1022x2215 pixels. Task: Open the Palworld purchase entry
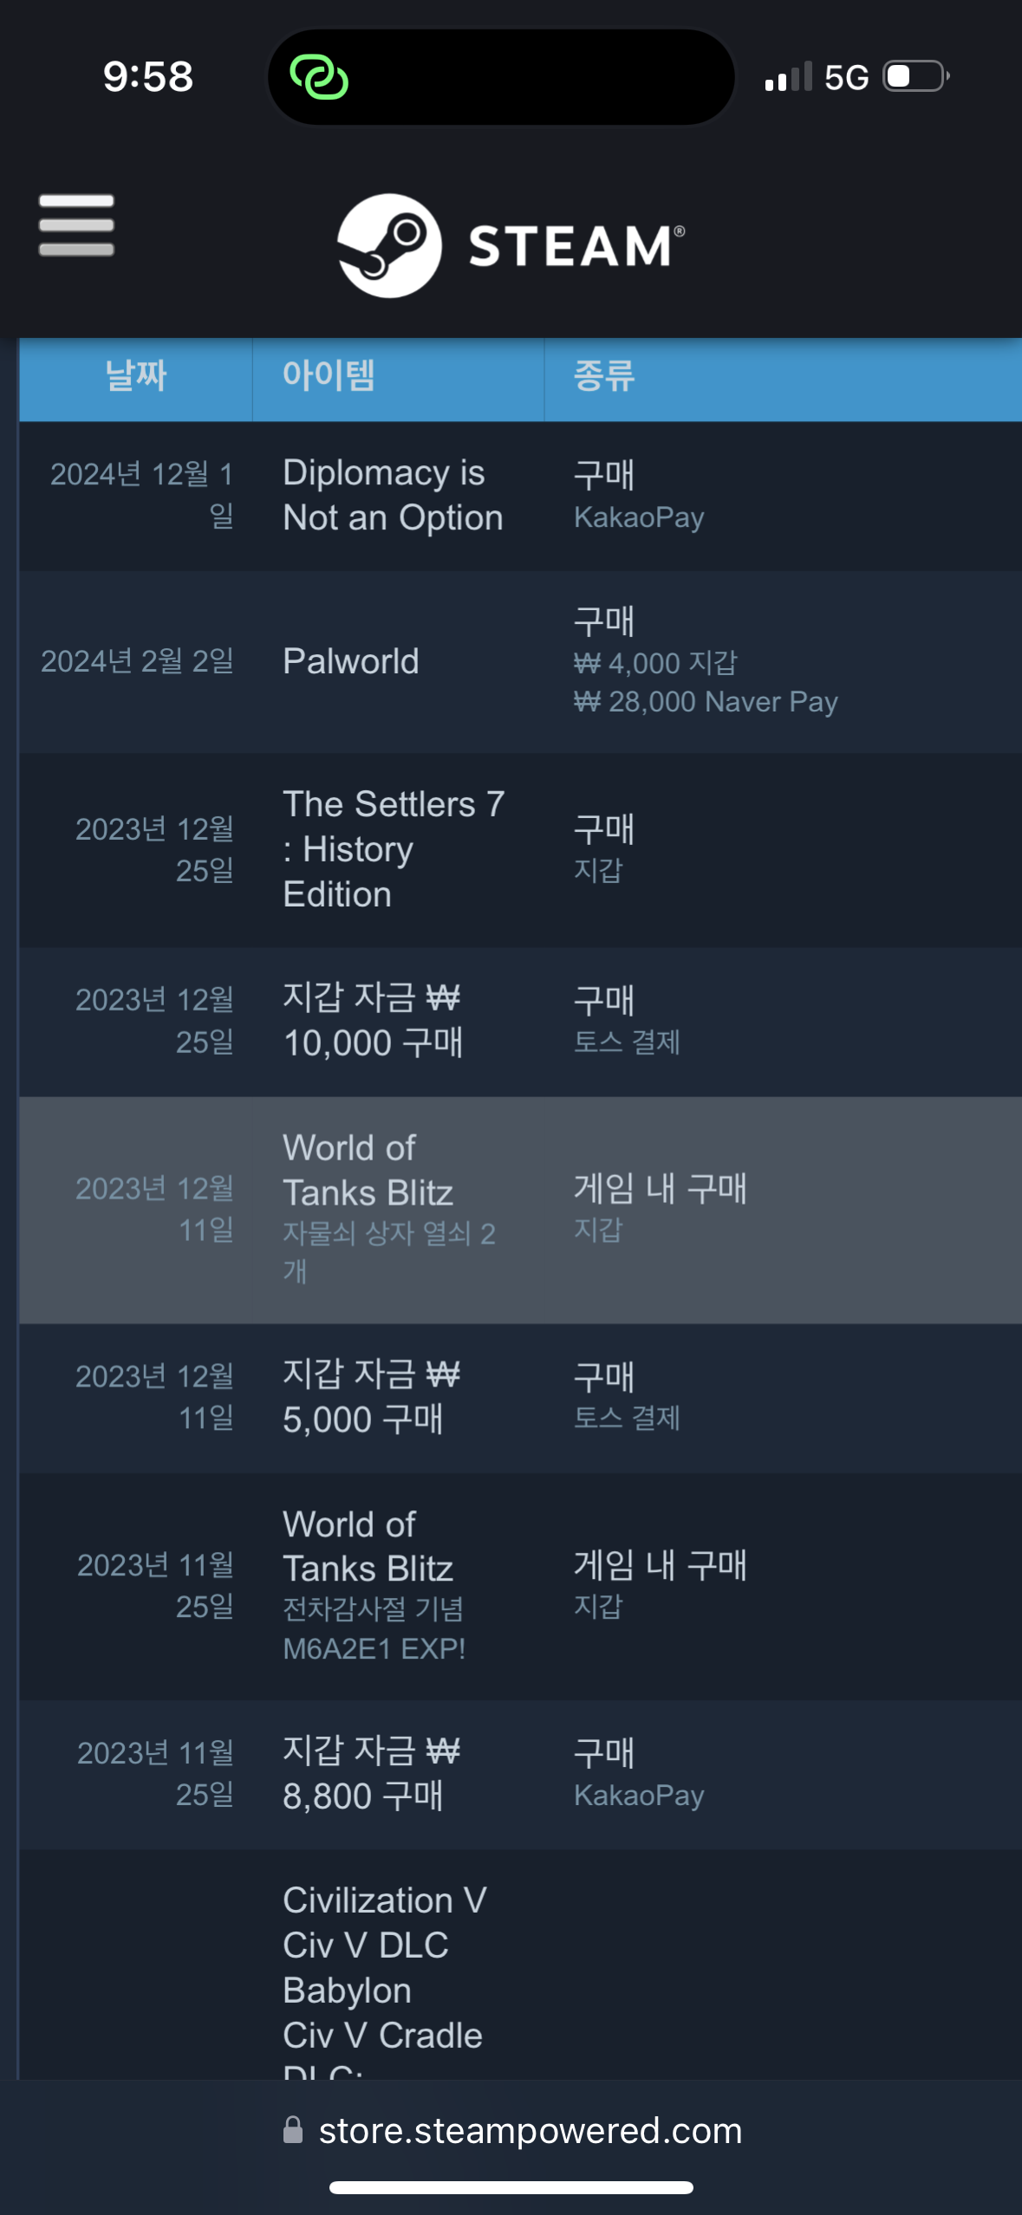pos(520,661)
